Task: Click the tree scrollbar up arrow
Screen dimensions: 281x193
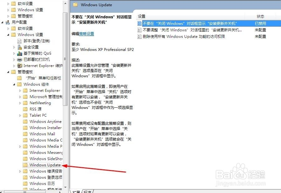Action: pyautogui.click(x=65, y=3)
